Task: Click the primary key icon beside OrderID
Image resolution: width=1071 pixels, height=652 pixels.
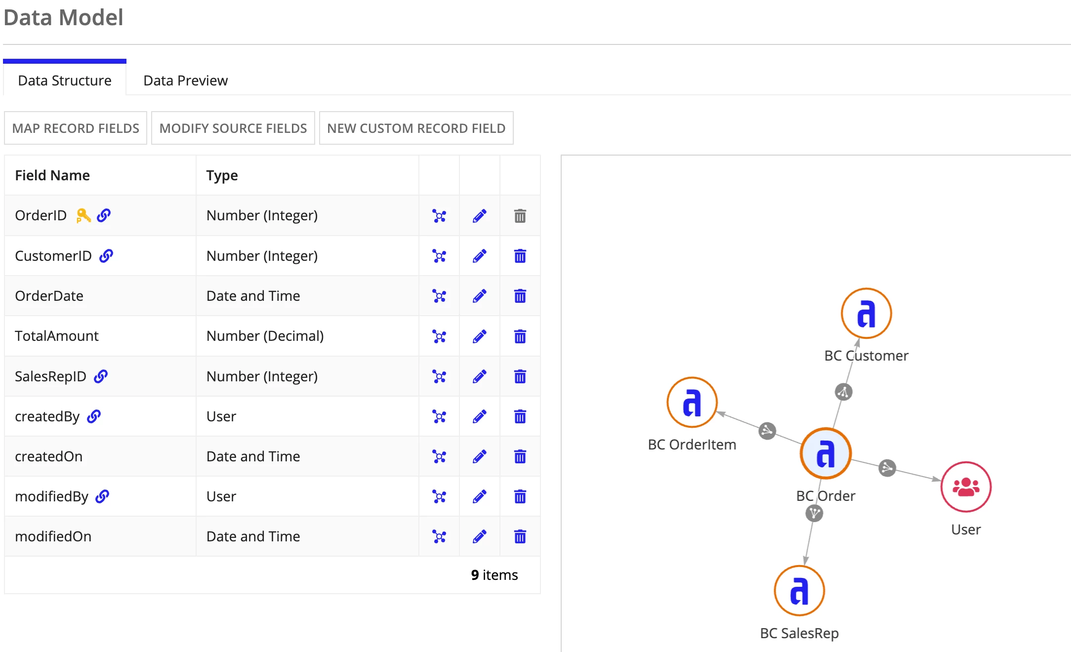Action: click(83, 216)
